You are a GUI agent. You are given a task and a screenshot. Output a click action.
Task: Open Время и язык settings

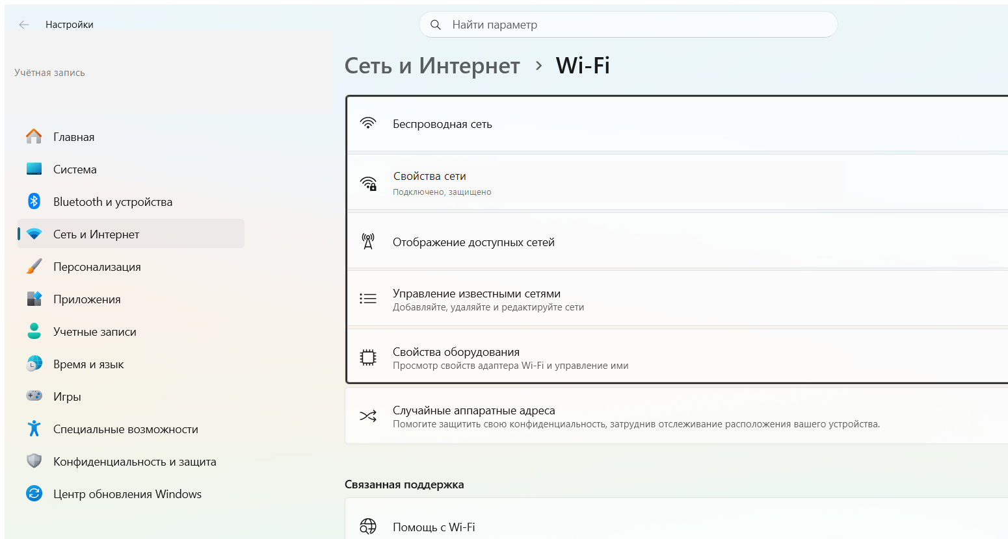(x=131, y=364)
